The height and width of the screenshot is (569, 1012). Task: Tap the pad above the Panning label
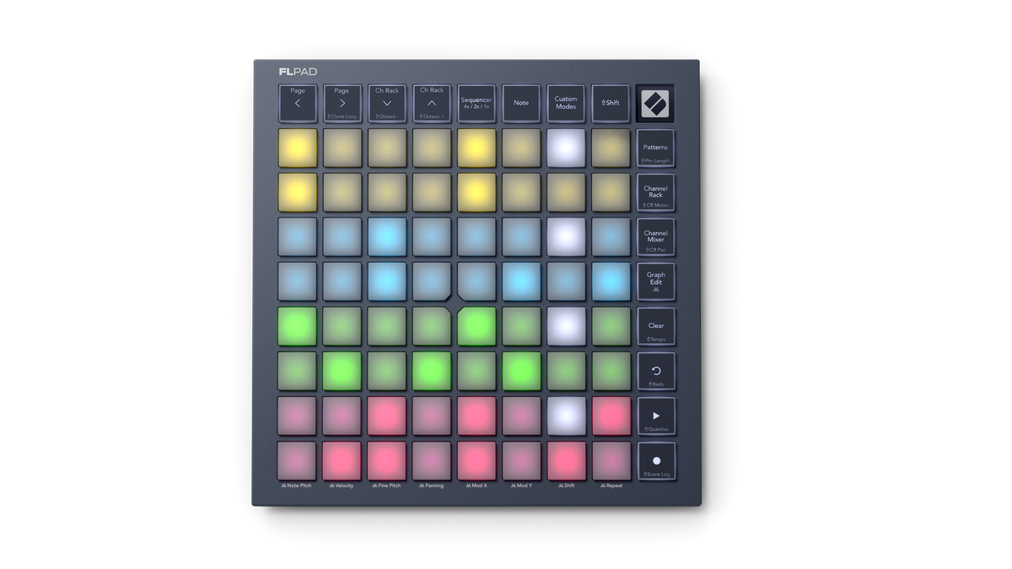[x=432, y=461]
